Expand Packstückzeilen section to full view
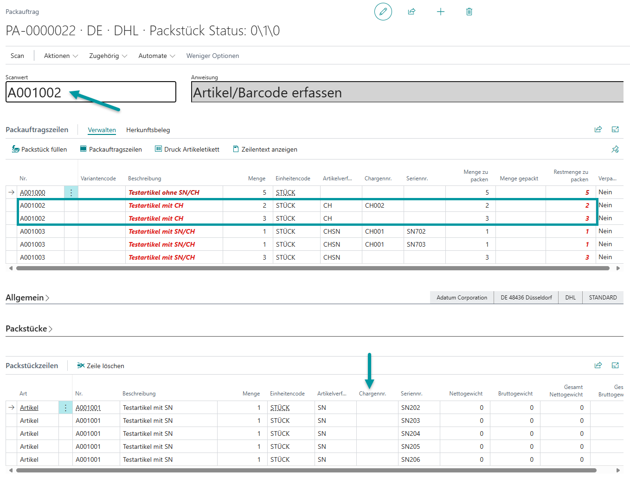 [x=615, y=365]
